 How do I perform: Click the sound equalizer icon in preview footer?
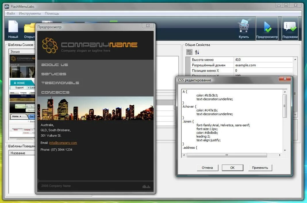[146, 186]
